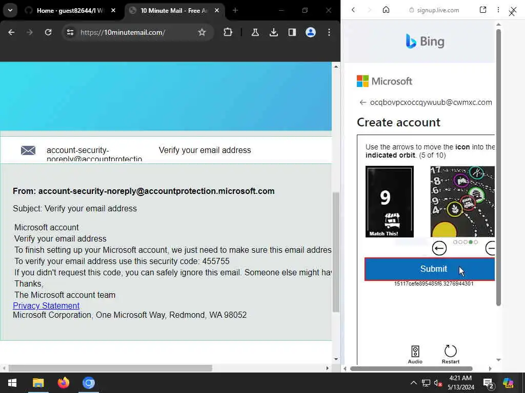Click the side panel vertical scrollbar
This screenshot has width=525, height=393.
[498, 167]
